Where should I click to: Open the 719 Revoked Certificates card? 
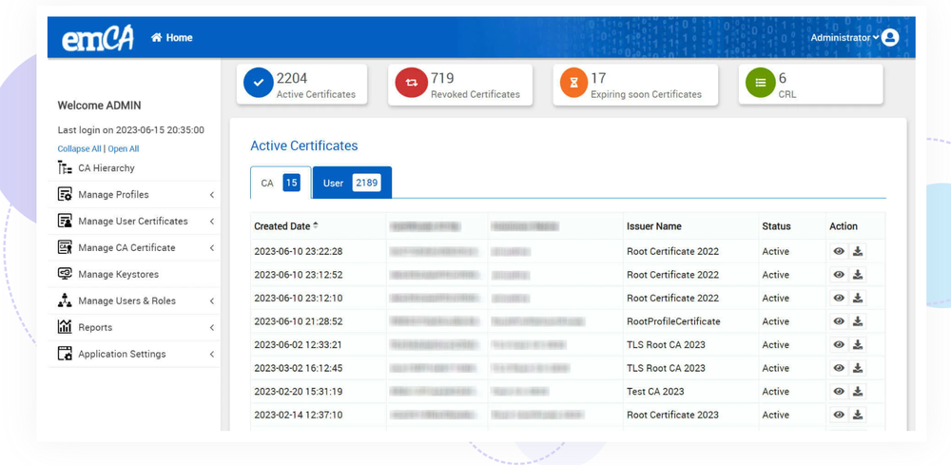point(460,85)
